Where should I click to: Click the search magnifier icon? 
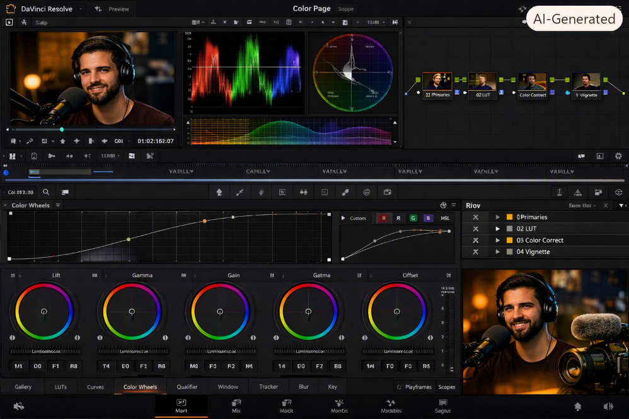click(46, 192)
